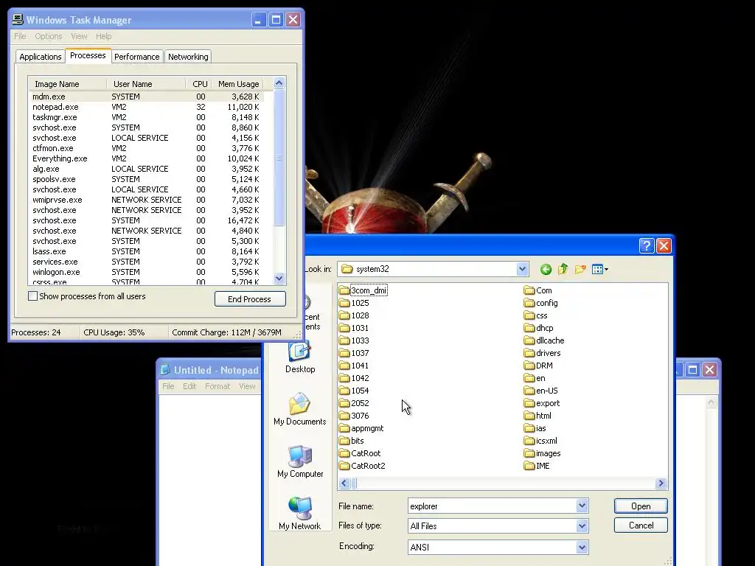The width and height of the screenshot is (755, 566).
Task: Click the dialog Help question mark button
Action: pyautogui.click(x=646, y=246)
